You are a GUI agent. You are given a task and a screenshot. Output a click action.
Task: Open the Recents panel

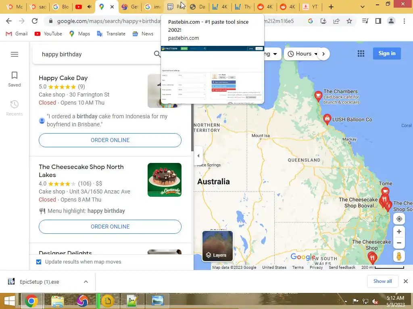click(15, 108)
